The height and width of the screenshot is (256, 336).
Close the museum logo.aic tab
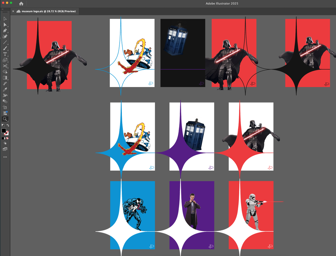tap(13, 11)
